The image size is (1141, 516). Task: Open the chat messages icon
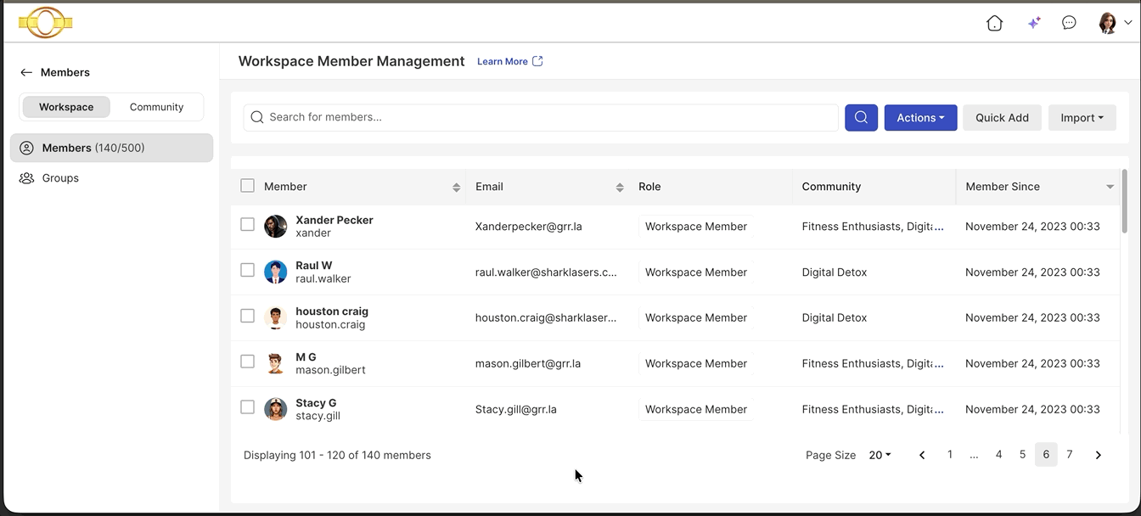[x=1069, y=23]
